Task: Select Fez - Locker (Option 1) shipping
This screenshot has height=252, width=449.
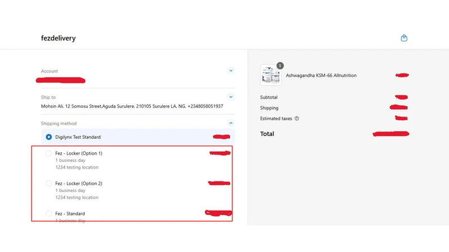Action: (x=49, y=153)
